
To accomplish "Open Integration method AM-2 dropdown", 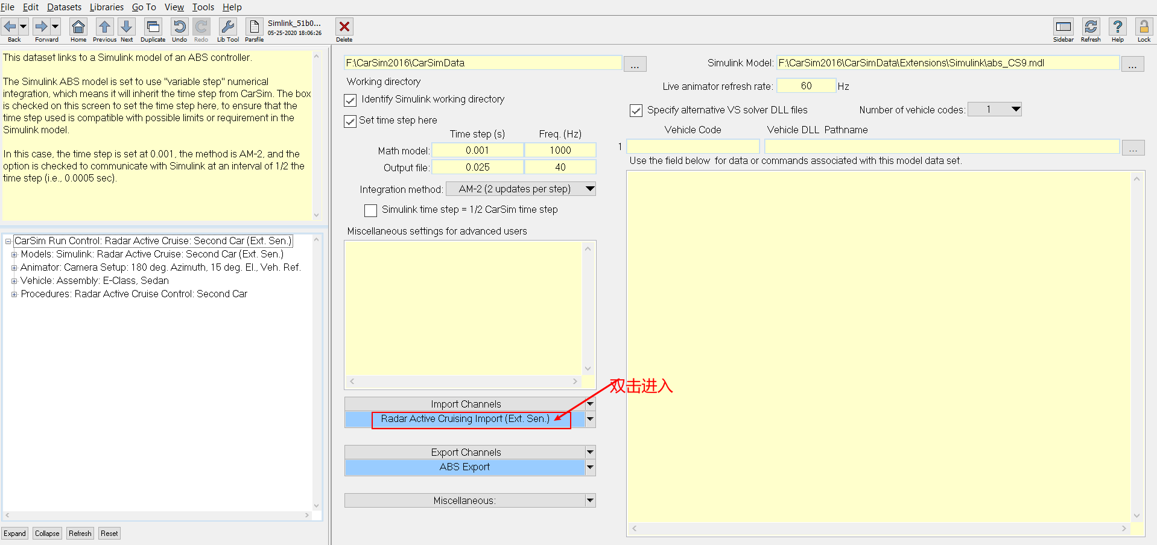I will [521, 189].
